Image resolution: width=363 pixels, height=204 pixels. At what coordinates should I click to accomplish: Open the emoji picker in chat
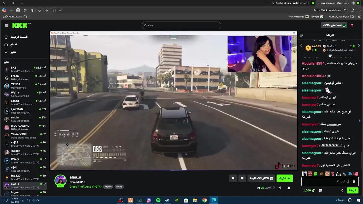[354, 181]
